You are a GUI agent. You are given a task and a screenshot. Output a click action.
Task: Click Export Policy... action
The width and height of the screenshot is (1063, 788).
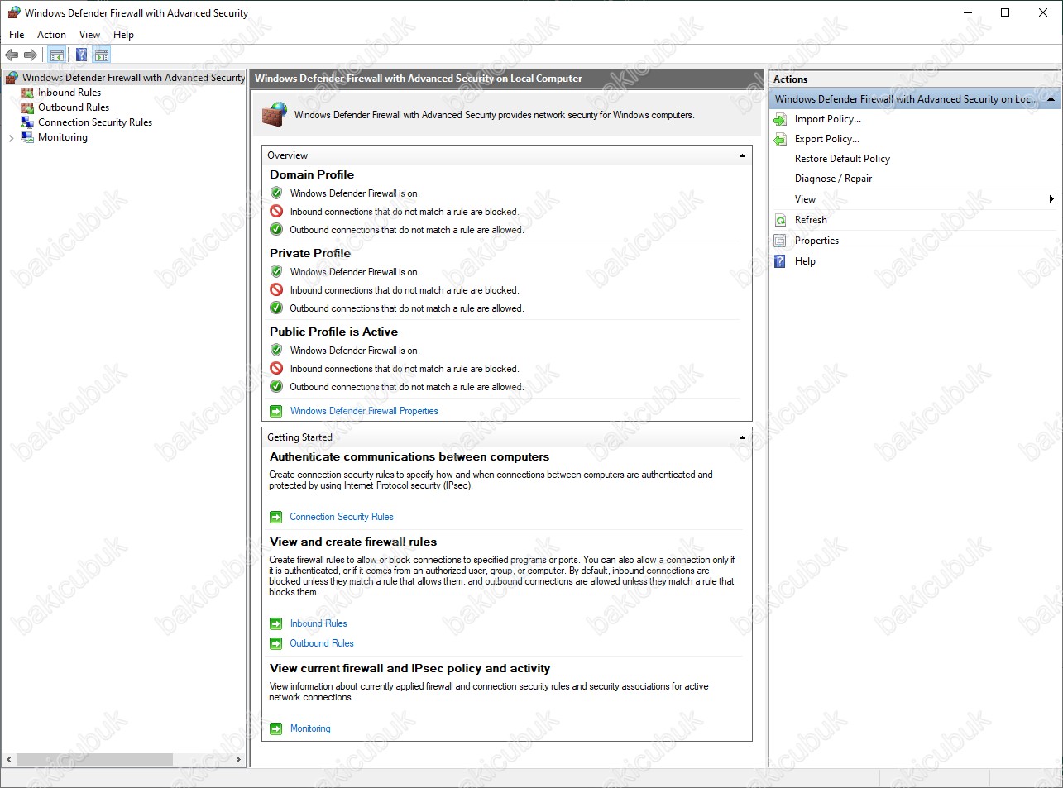tap(827, 139)
